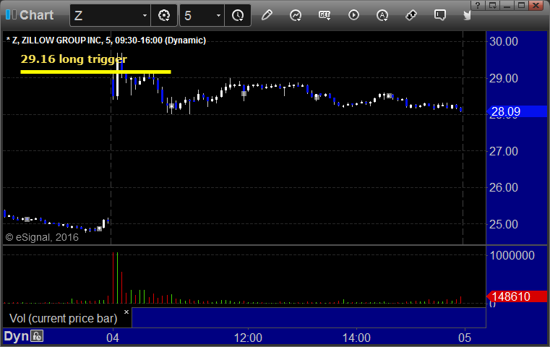Viewport: 550px width, 347px height.
Task: Click the Zillow Group Inc chart title
Action: (106, 40)
